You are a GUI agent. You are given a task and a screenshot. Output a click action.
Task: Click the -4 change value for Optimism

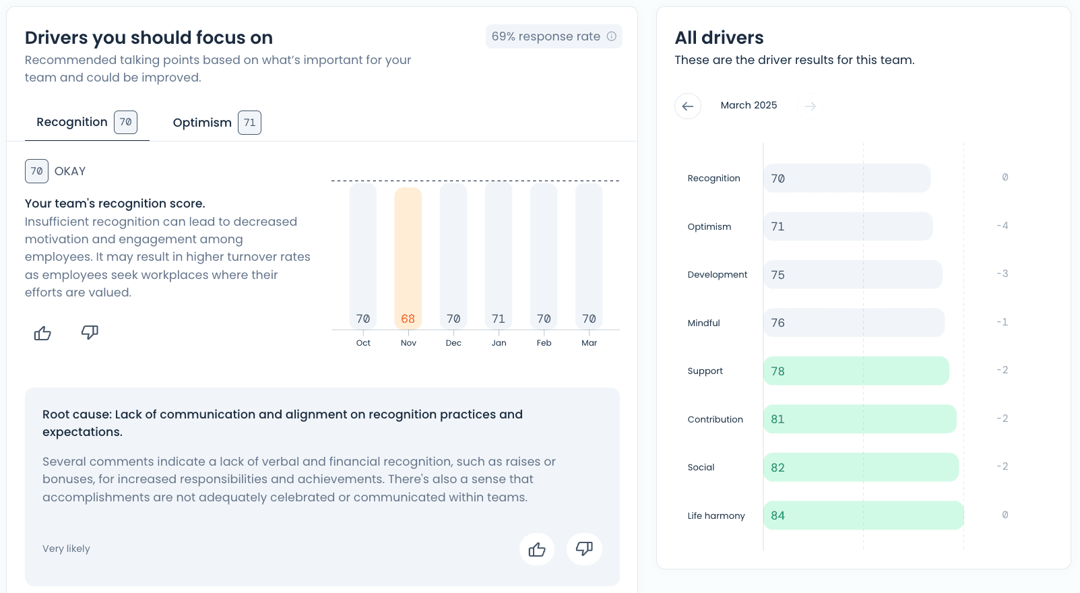click(1003, 226)
